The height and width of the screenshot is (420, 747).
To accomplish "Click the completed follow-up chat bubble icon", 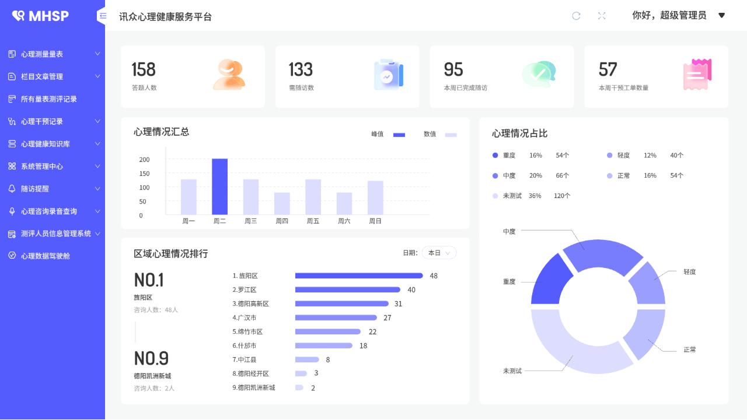I will point(538,75).
